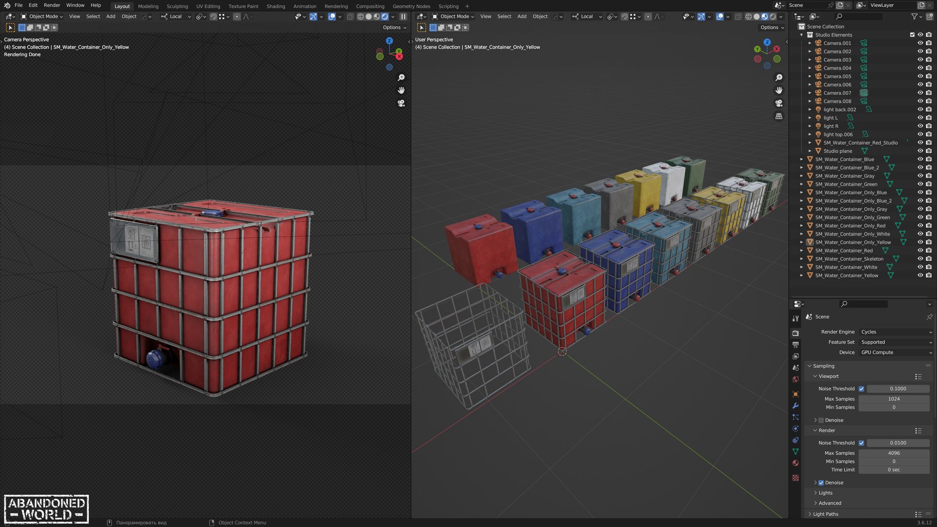Open the Add menu in the right viewport header
Viewport: 937px width, 527px height.
tap(522, 17)
